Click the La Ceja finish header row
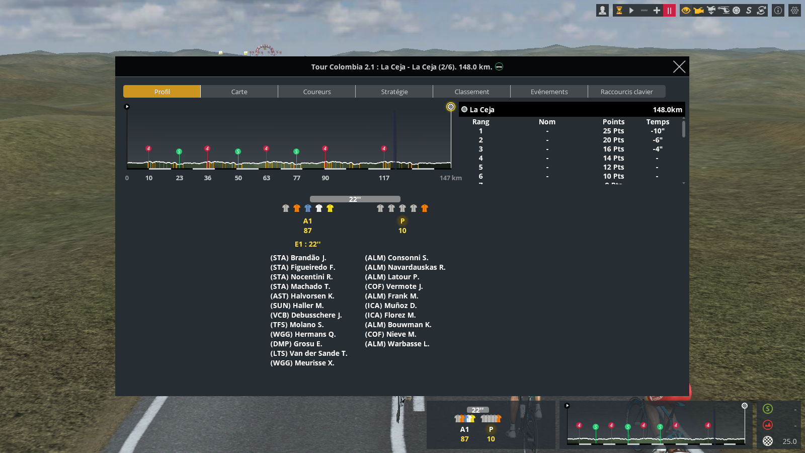 [572, 110]
